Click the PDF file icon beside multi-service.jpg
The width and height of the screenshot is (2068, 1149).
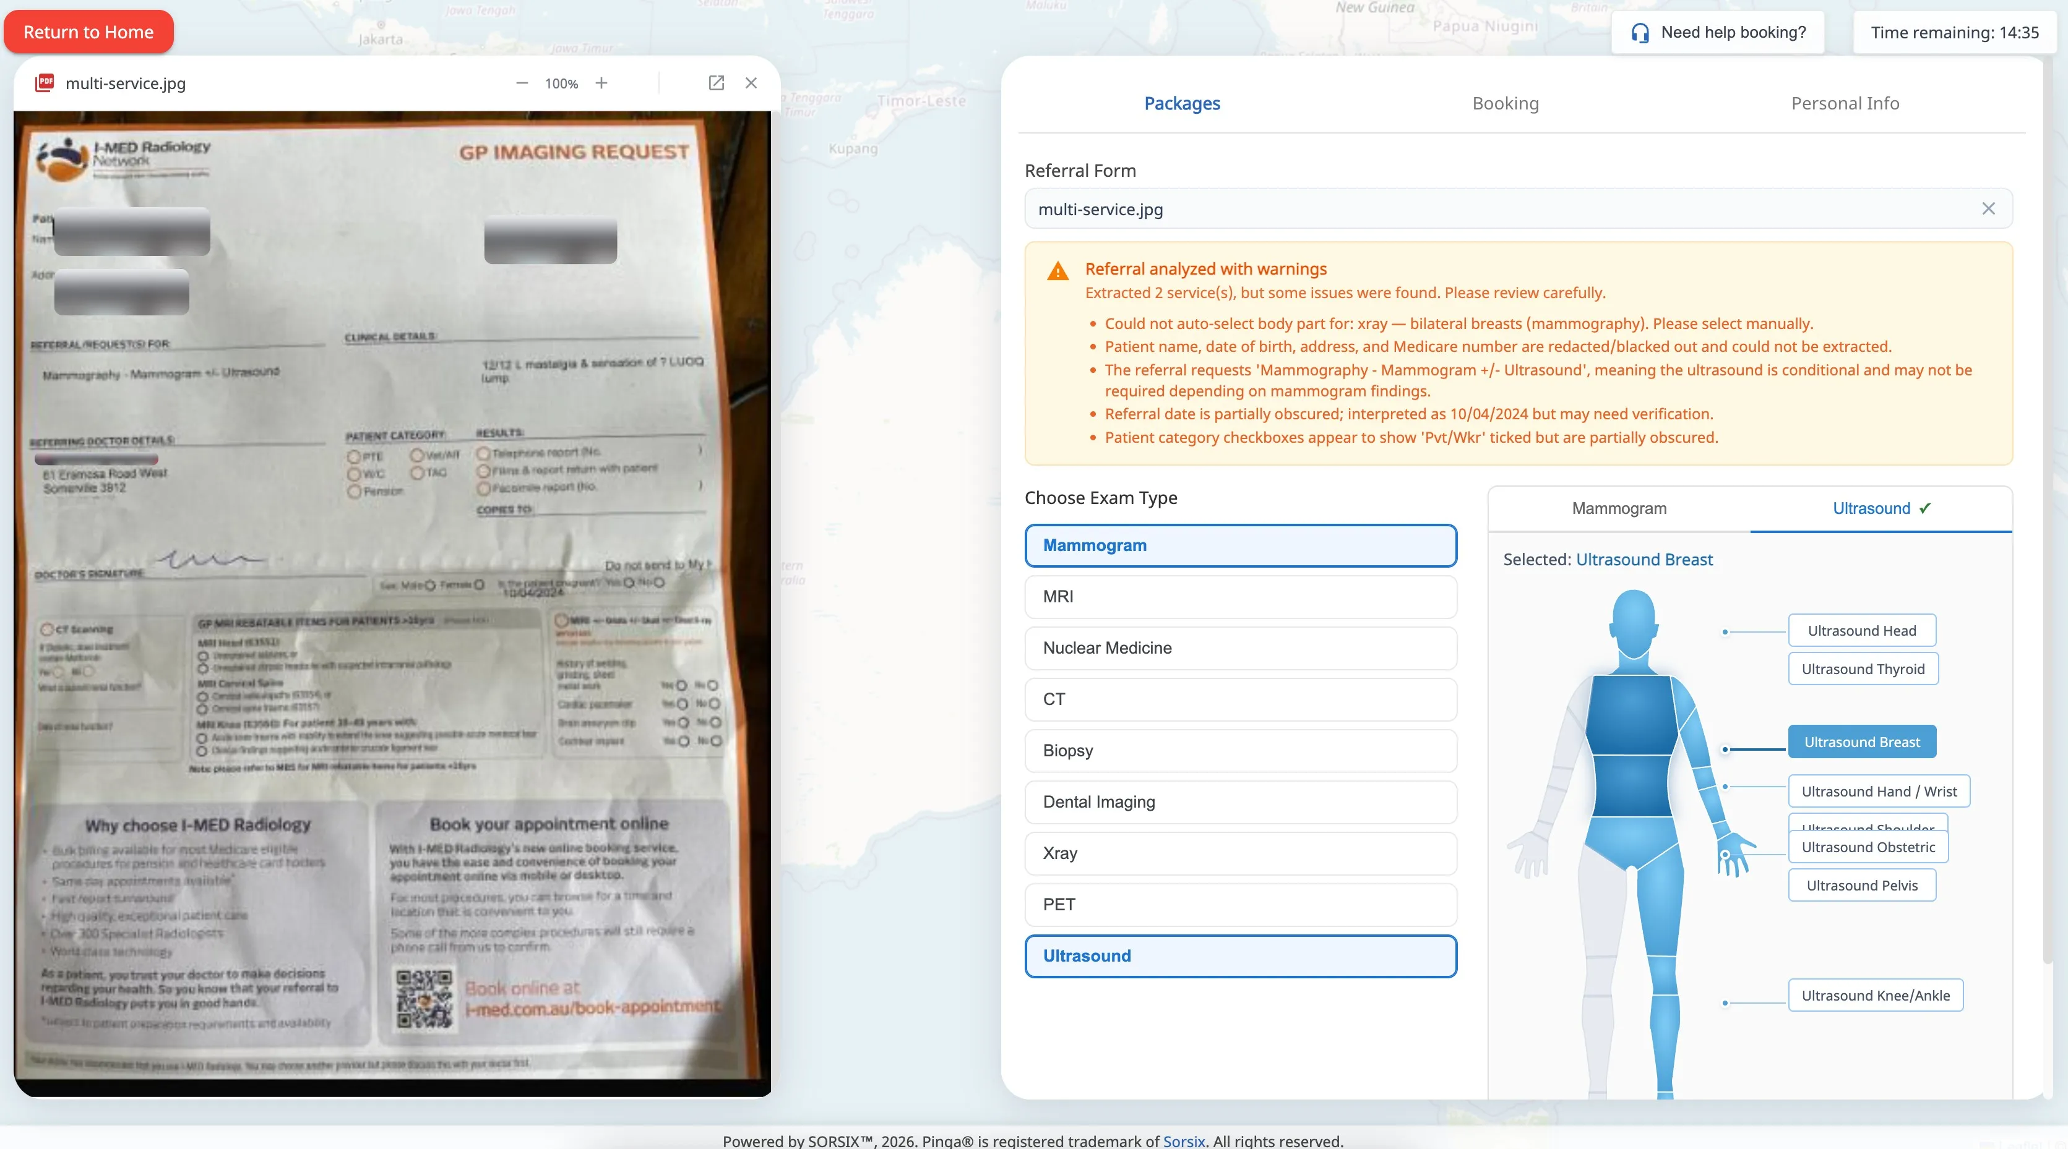pyautogui.click(x=45, y=83)
